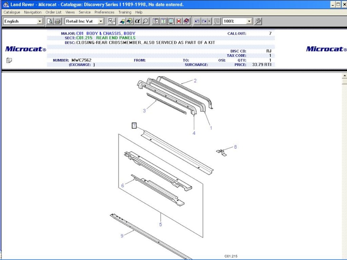Click the DISC CD value RJ

(x=268, y=51)
